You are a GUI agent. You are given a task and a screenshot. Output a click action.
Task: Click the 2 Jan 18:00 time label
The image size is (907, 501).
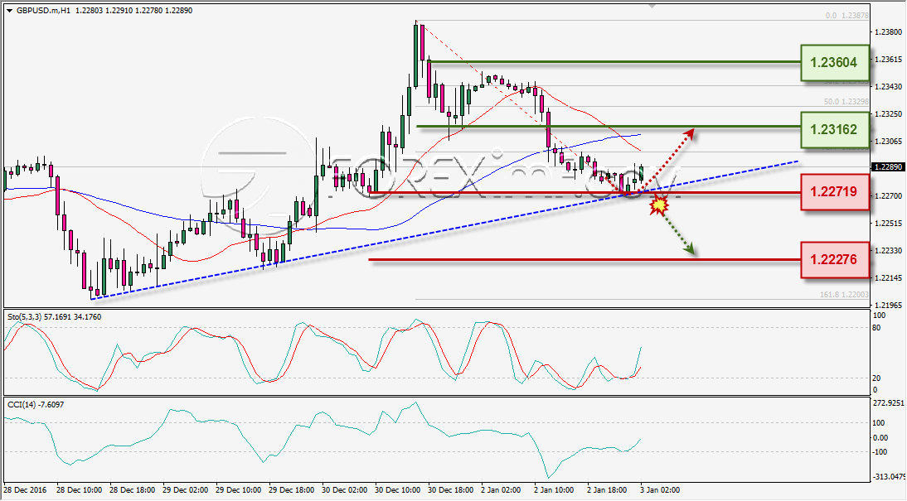pyautogui.click(x=608, y=490)
